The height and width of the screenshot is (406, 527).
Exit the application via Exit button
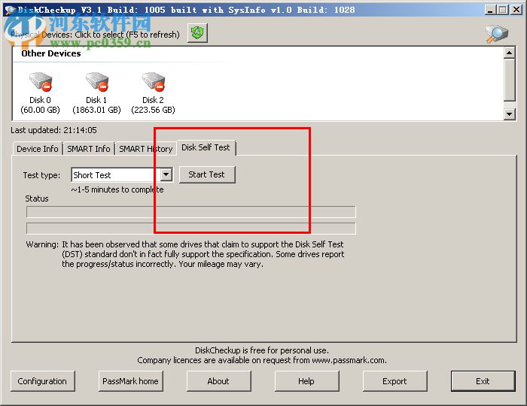click(483, 381)
